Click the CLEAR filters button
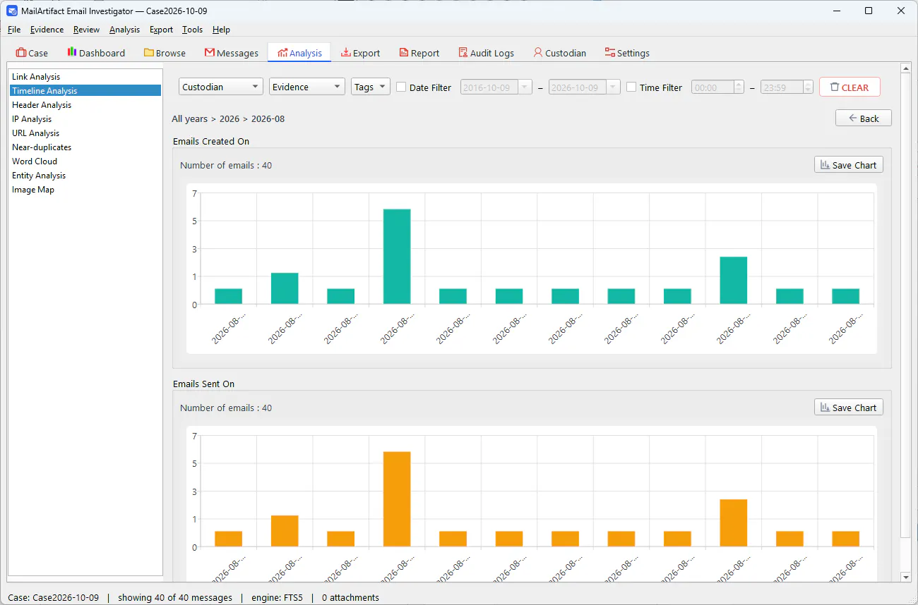The image size is (918, 605). point(850,87)
